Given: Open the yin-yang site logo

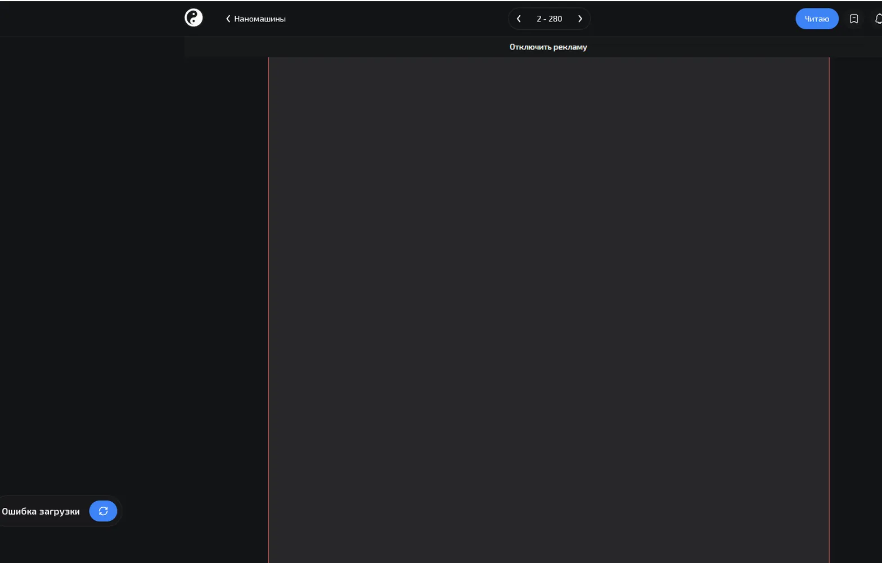Looking at the screenshot, I should (193, 18).
